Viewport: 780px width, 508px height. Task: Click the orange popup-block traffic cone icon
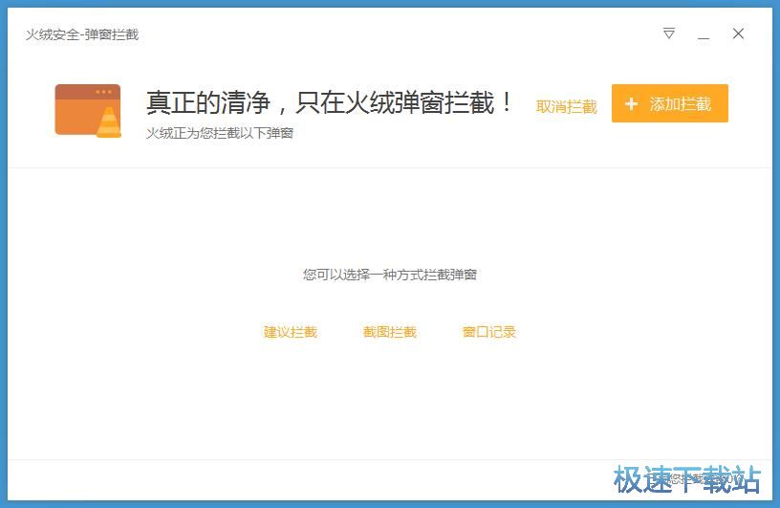[x=88, y=111]
